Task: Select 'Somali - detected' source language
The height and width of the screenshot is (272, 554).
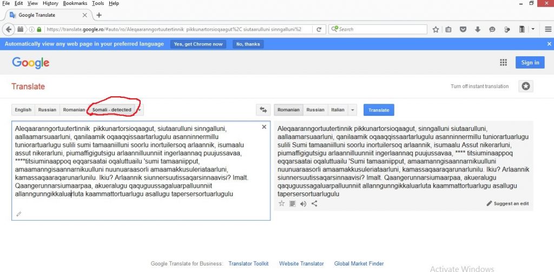Action: [111, 110]
